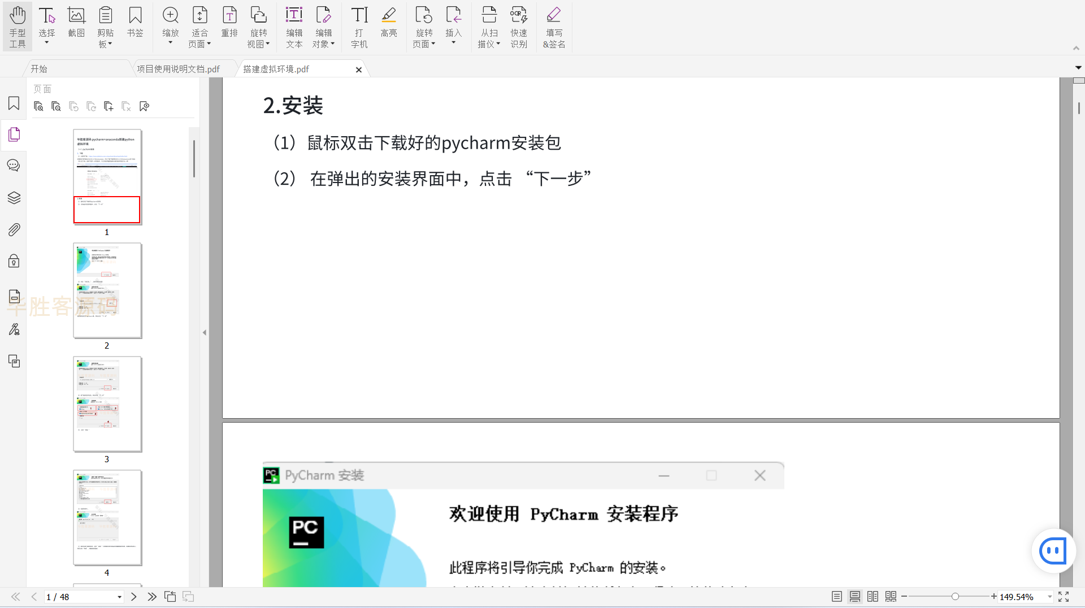Open the Bookmarks side panel
The width and height of the screenshot is (1085, 608).
[14, 103]
